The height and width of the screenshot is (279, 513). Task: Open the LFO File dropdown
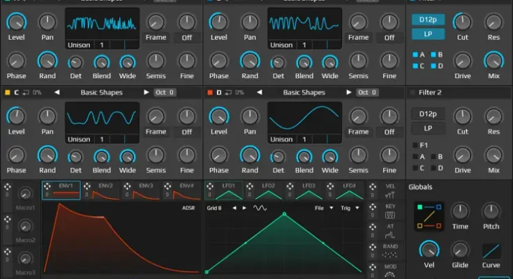coord(324,208)
